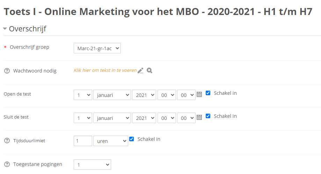
Task: Collapse the Overschrijf section arrow
Action: click(x=5, y=29)
